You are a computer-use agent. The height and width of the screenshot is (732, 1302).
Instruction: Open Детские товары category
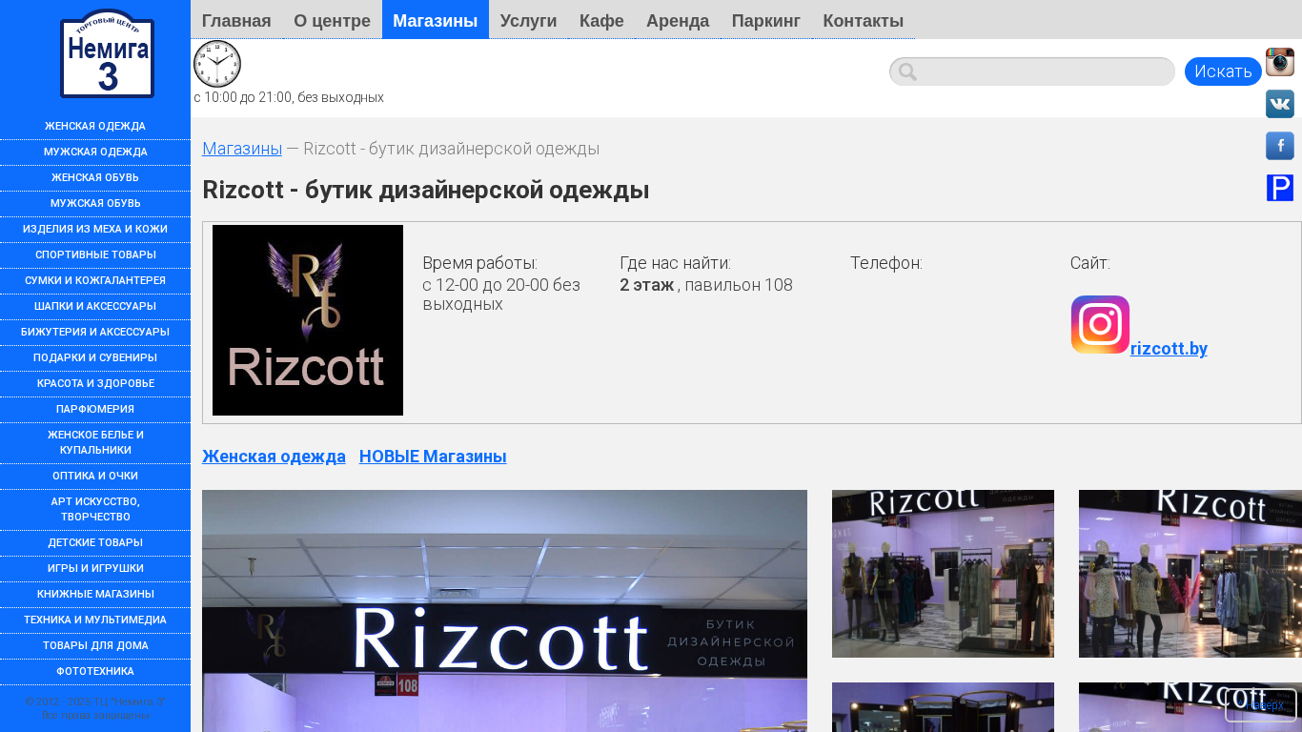95,543
